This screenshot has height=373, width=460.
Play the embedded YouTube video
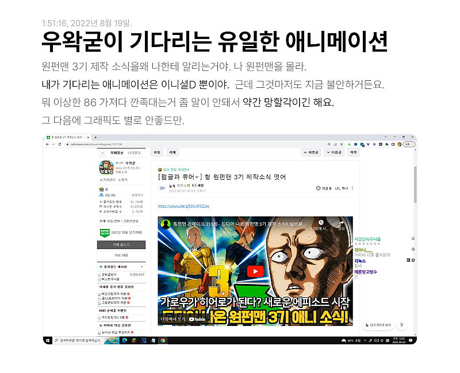(255, 271)
